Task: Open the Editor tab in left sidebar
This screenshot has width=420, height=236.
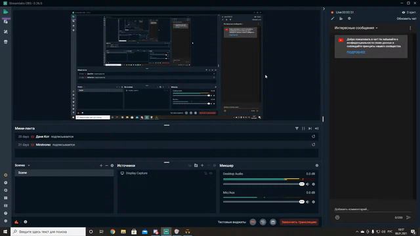Action: pyautogui.click(x=6, y=12)
